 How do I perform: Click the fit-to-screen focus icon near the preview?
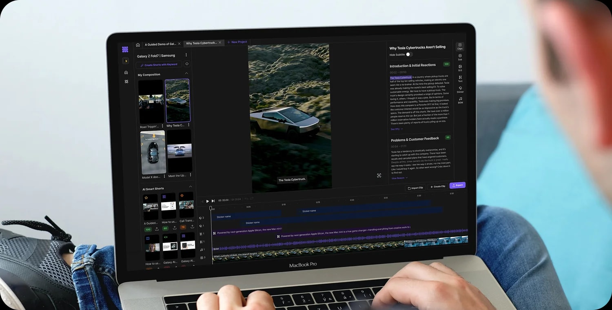(x=379, y=175)
